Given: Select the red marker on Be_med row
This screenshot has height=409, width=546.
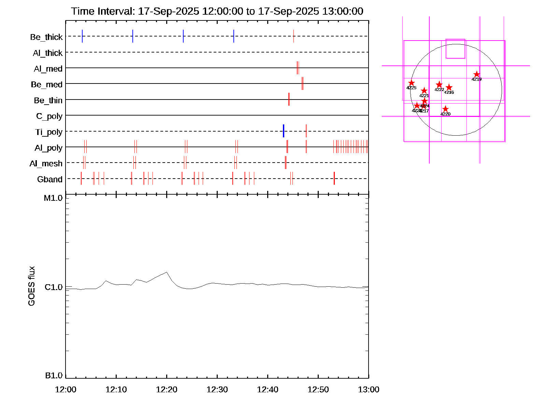Looking at the screenshot, I should click(302, 84).
